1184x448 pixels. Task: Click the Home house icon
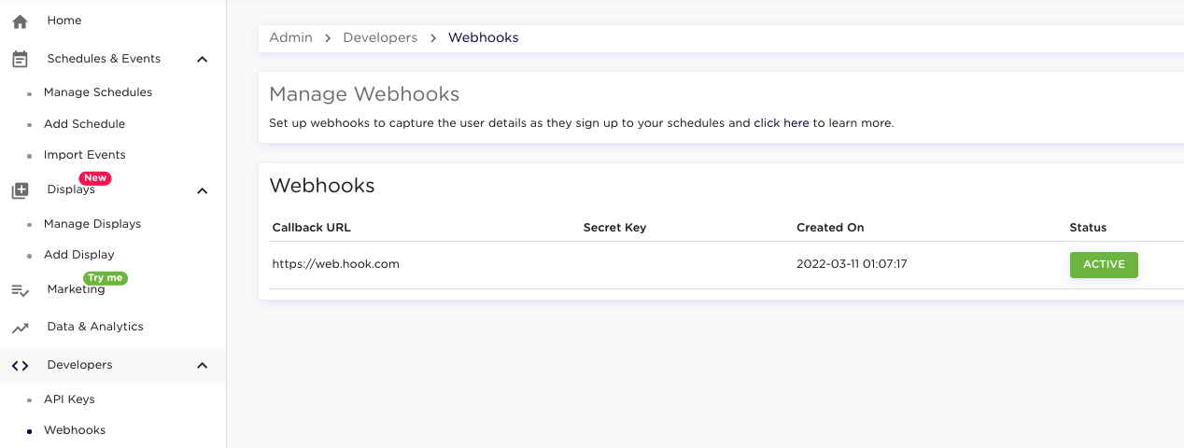pyautogui.click(x=20, y=21)
